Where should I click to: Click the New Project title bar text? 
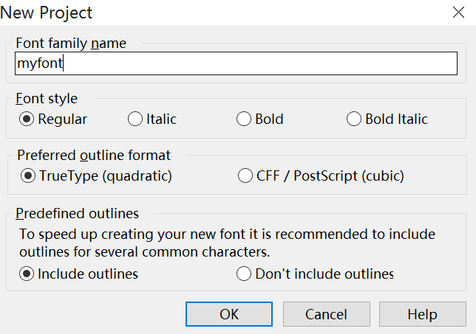pos(46,13)
